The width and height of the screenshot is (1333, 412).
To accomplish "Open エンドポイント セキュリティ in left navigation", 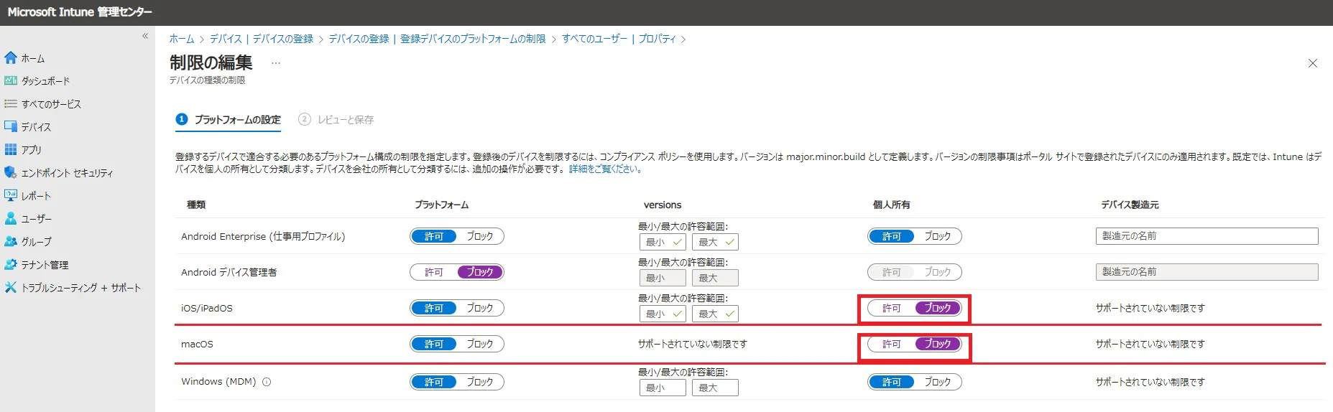I will [67, 173].
